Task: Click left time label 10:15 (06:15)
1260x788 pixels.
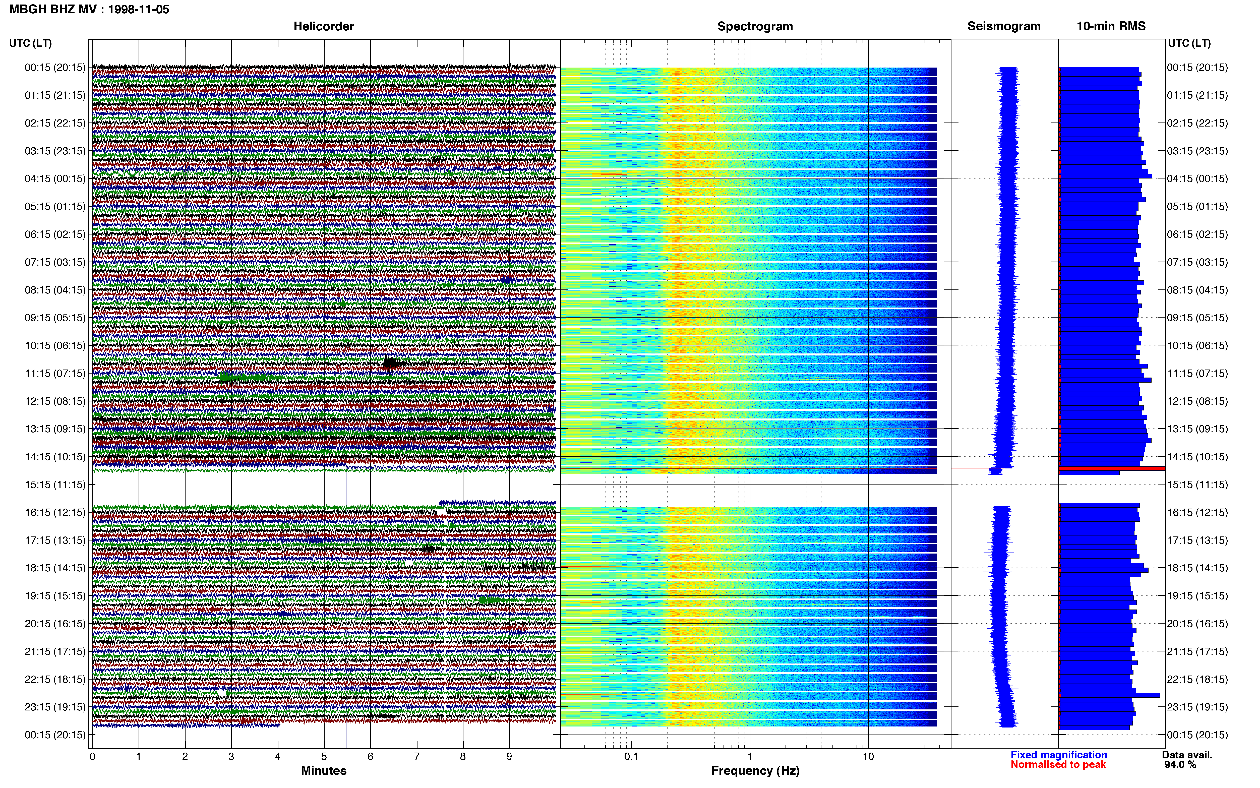Action: 55,345
